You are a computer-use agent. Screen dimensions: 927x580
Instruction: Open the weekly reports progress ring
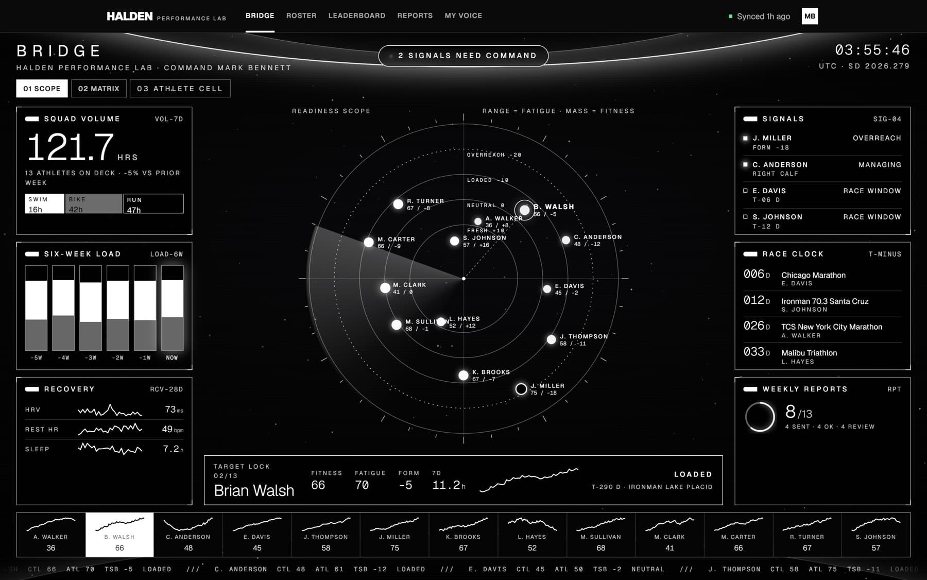click(x=760, y=417)
